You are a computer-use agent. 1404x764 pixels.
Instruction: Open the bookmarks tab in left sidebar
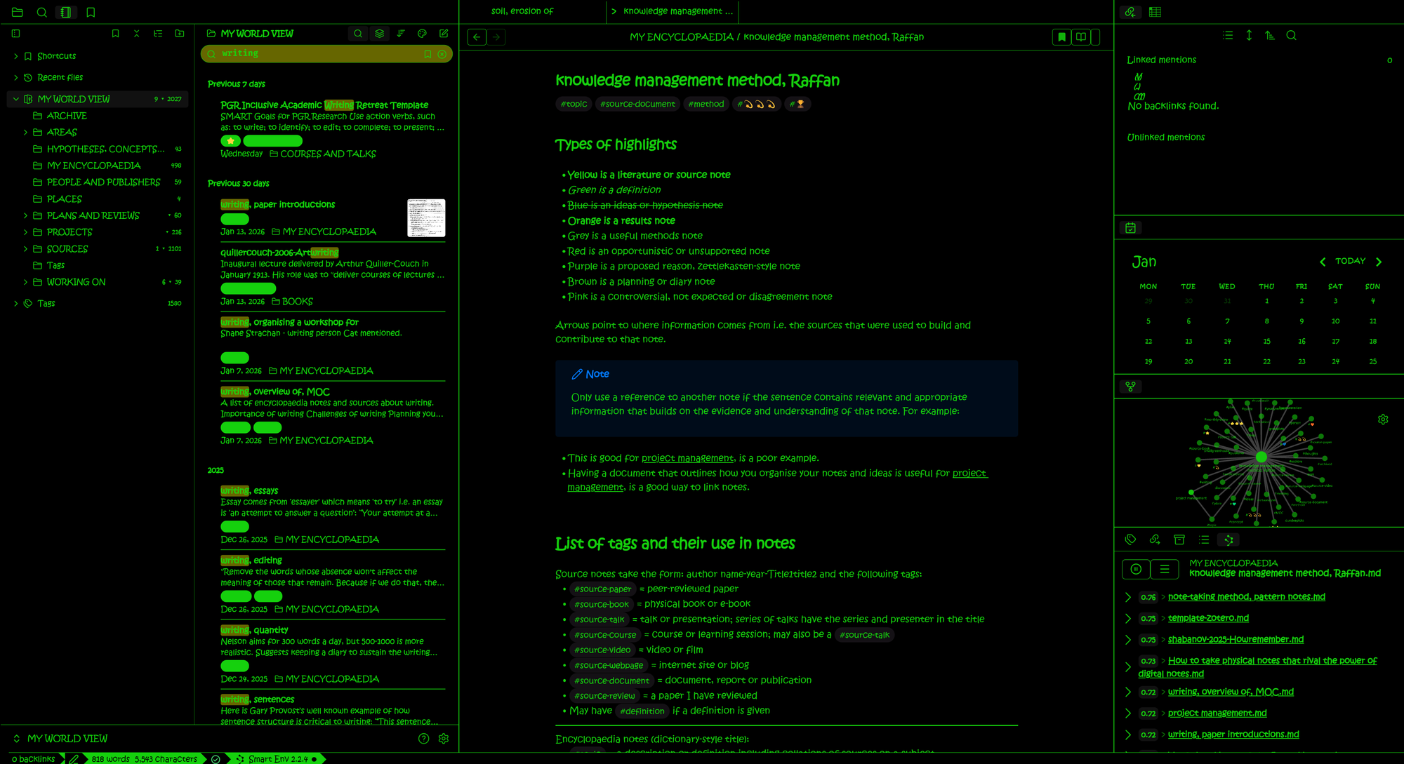pos(91,12)
